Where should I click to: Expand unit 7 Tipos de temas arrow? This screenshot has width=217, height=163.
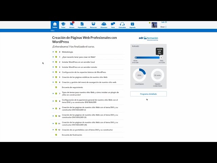53,94
